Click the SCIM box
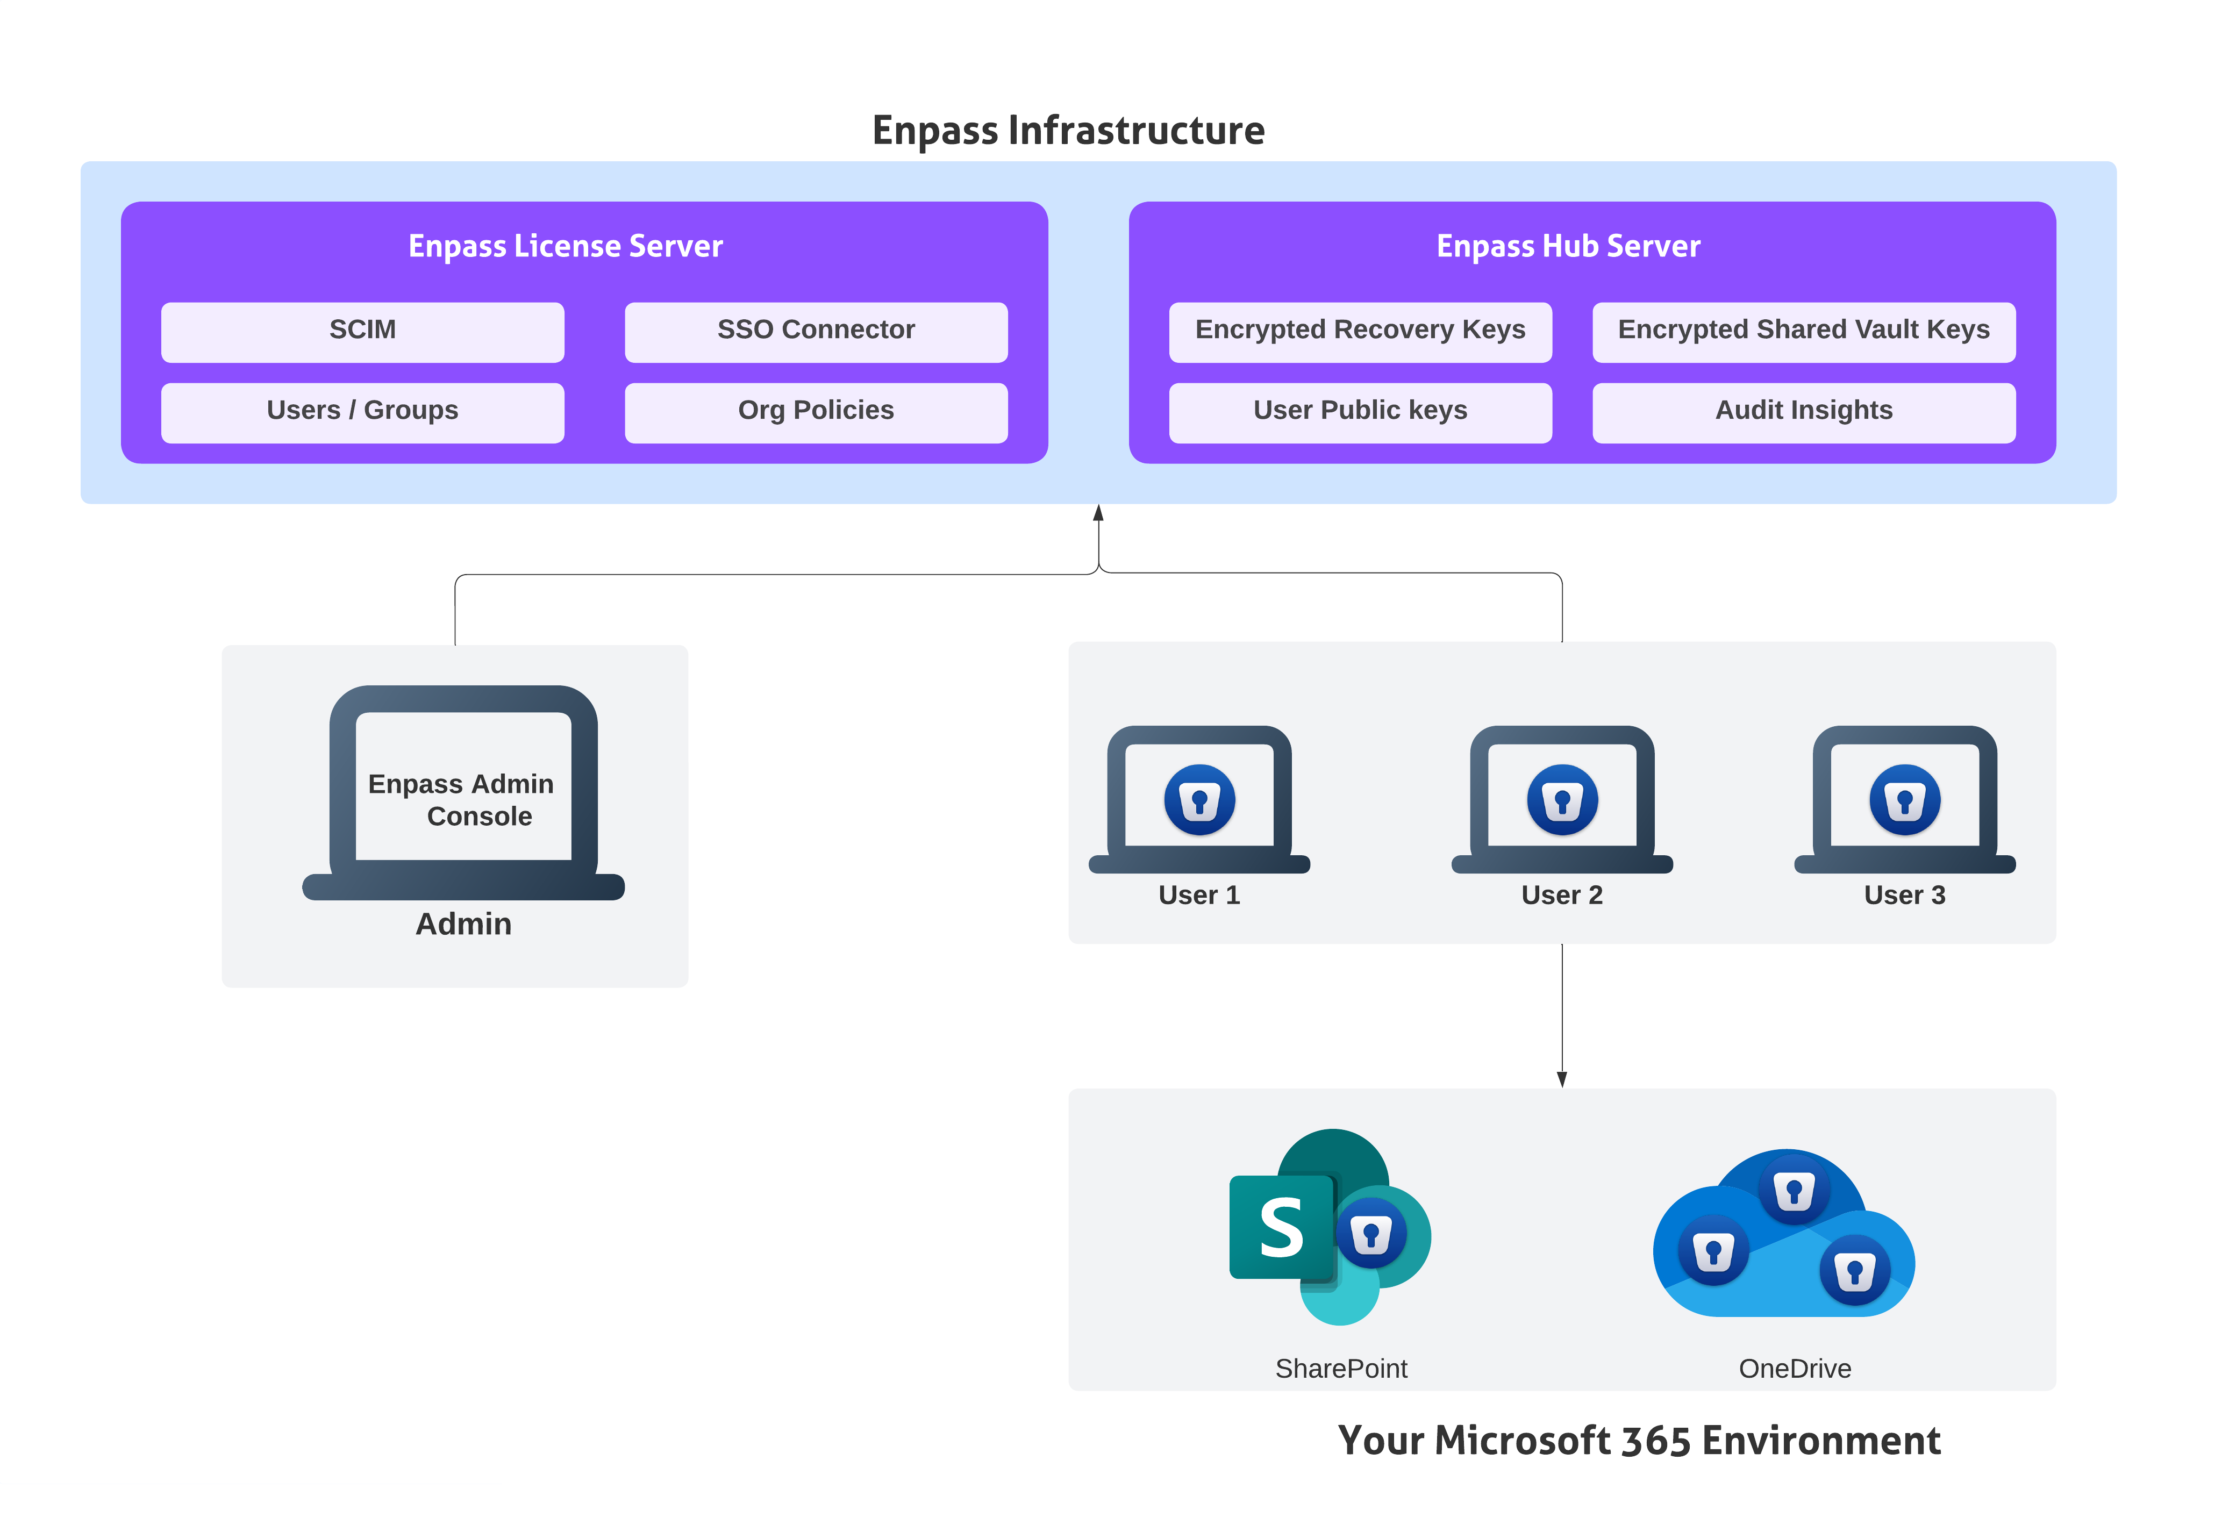2236x1532 pixels. pos(363,332)
